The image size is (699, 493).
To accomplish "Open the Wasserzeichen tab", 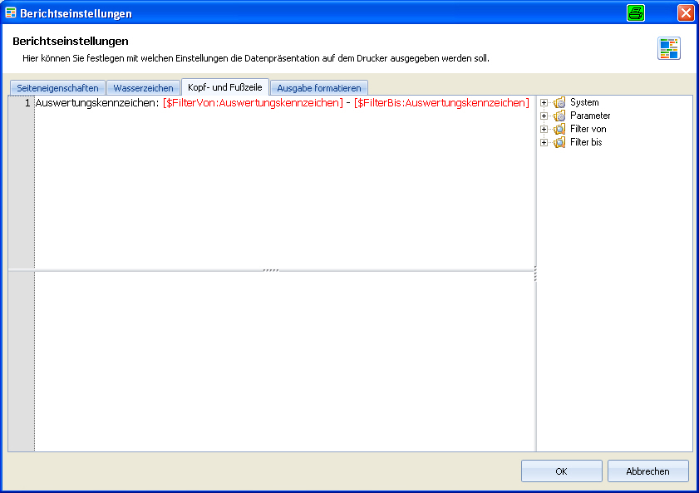I will coord(143,88).
